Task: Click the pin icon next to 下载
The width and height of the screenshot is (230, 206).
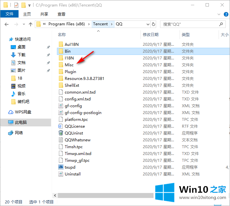Action: point(48,55)
